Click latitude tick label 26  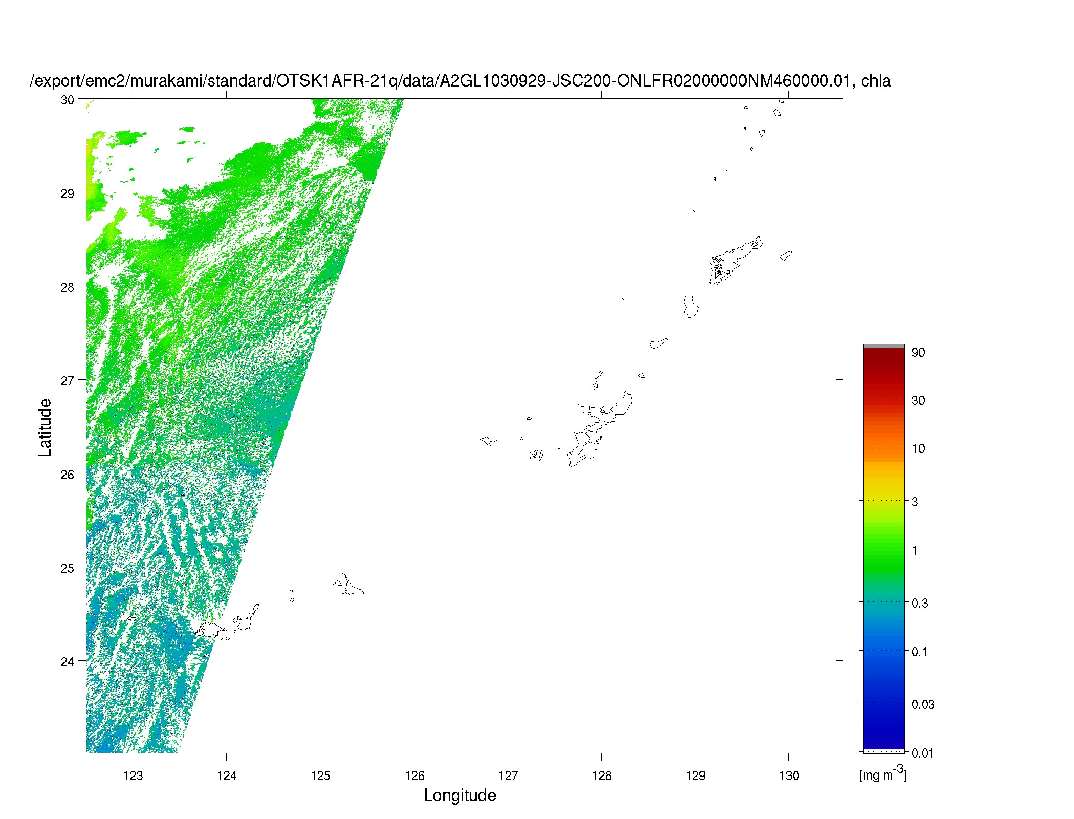click(68, 475)
